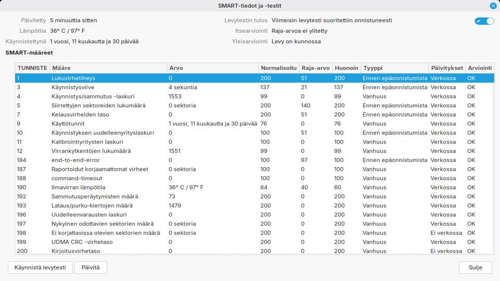Screen dimensions: 500x281
Task: Sort by Arvo column header
Action: pyautogui.click(x=213, y=68)
